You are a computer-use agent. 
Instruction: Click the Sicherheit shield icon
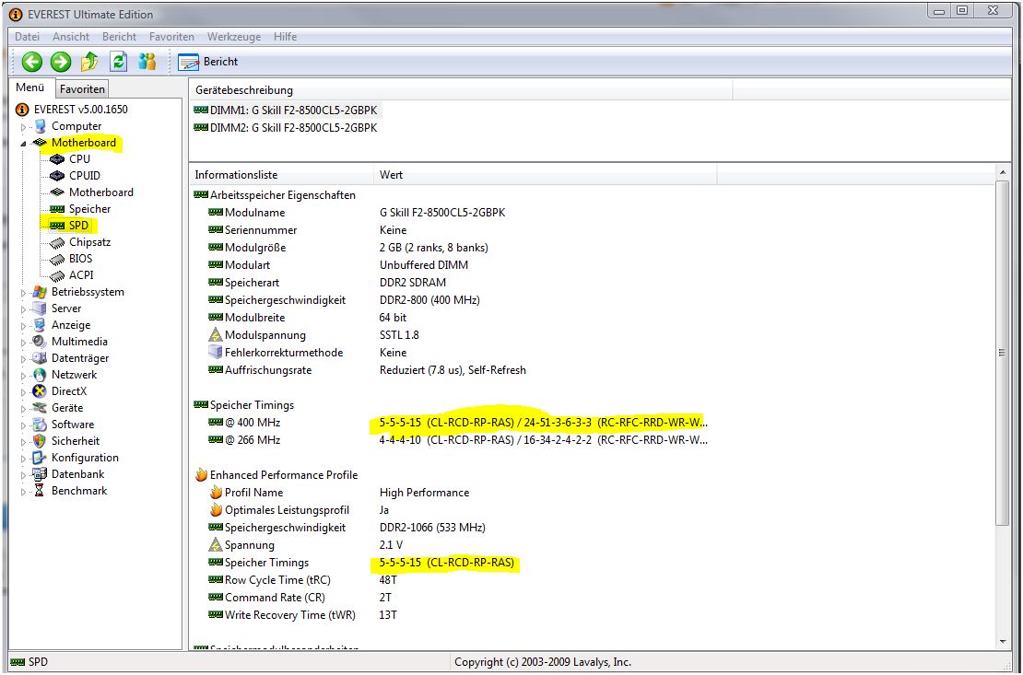click(41, 441)
